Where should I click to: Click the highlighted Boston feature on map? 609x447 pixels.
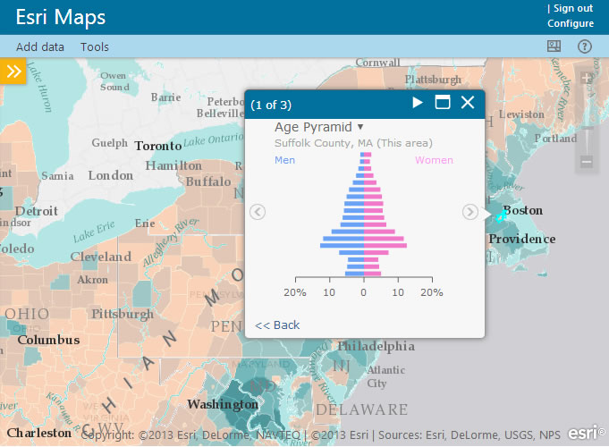(x=500, y=216)
